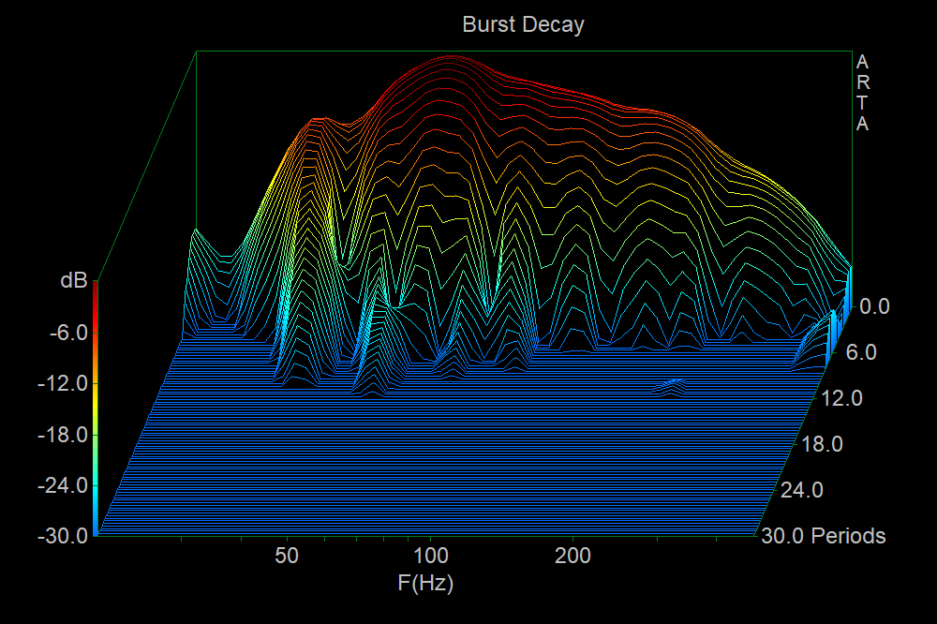Viewport: 937px width, 624px height.
Task: Click the -30.0 dB tick label
Action: [x=65, y=537]
